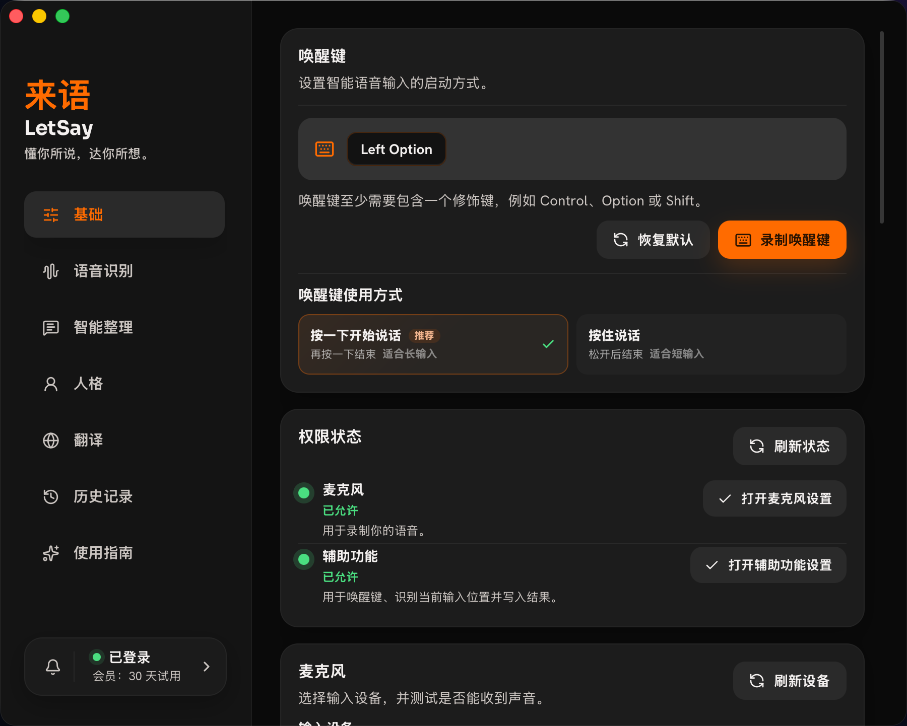Expand account details chevron
The height and width of the screenshot is (726, 907).
tap(207, 667)
